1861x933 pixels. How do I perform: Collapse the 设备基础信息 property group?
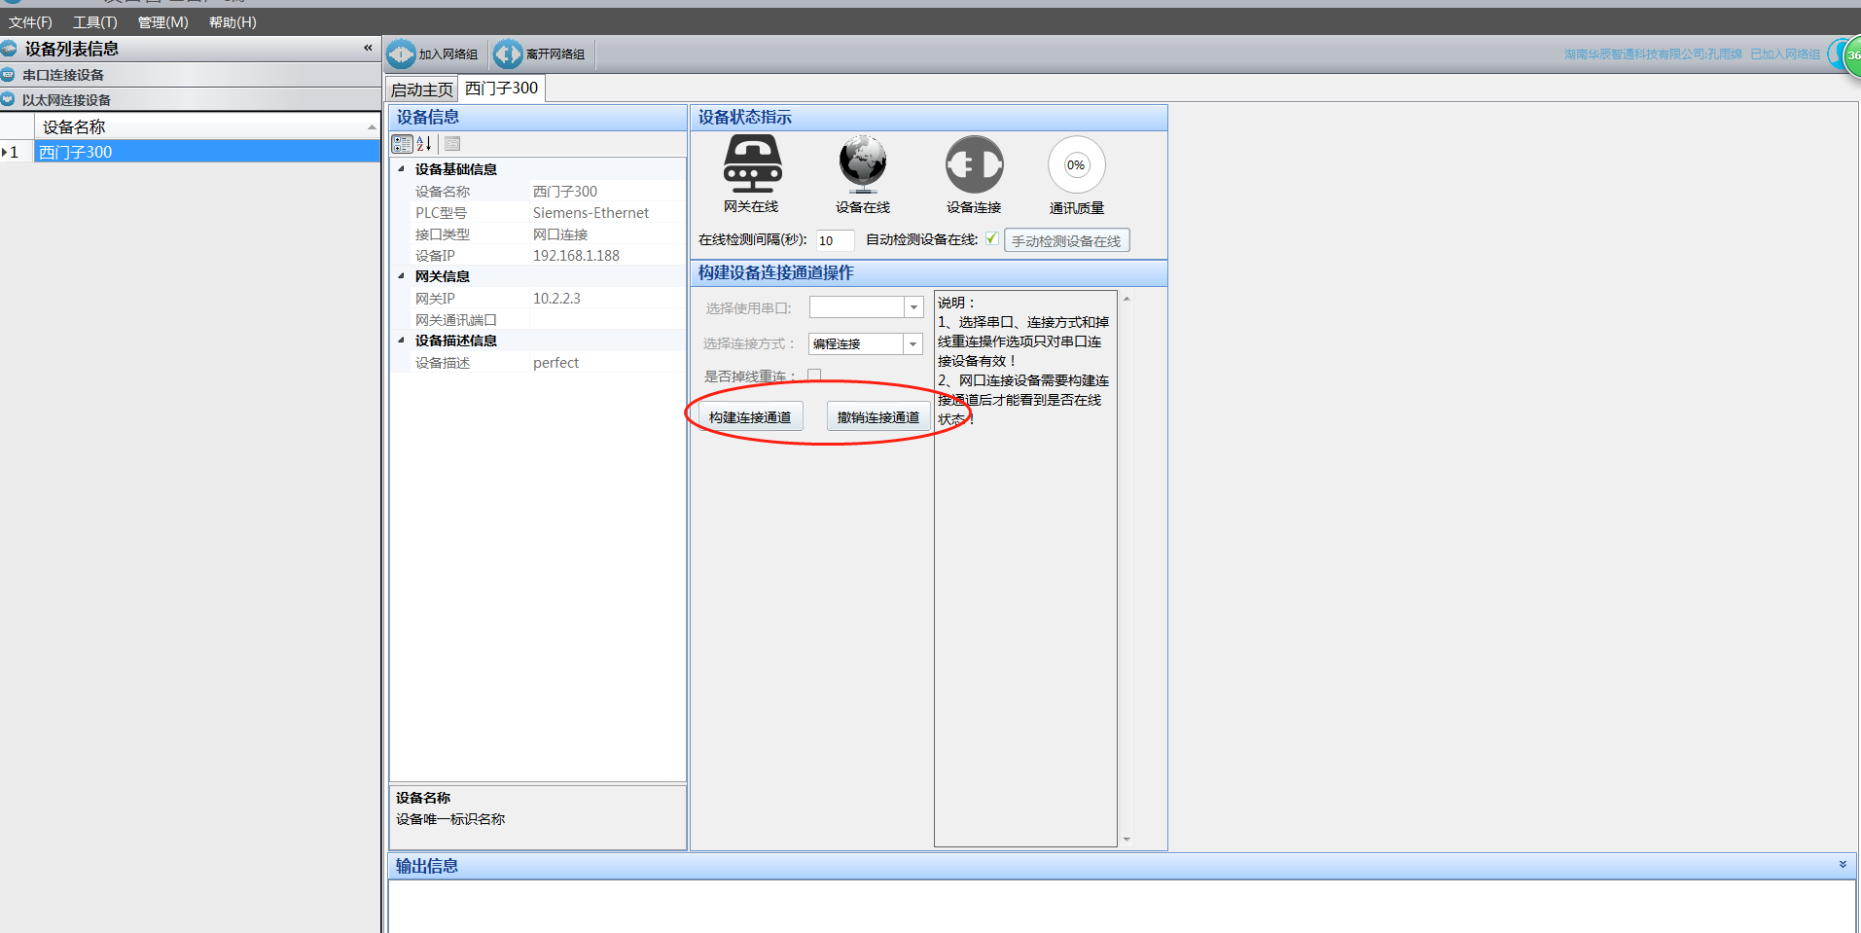coord(401,169)
